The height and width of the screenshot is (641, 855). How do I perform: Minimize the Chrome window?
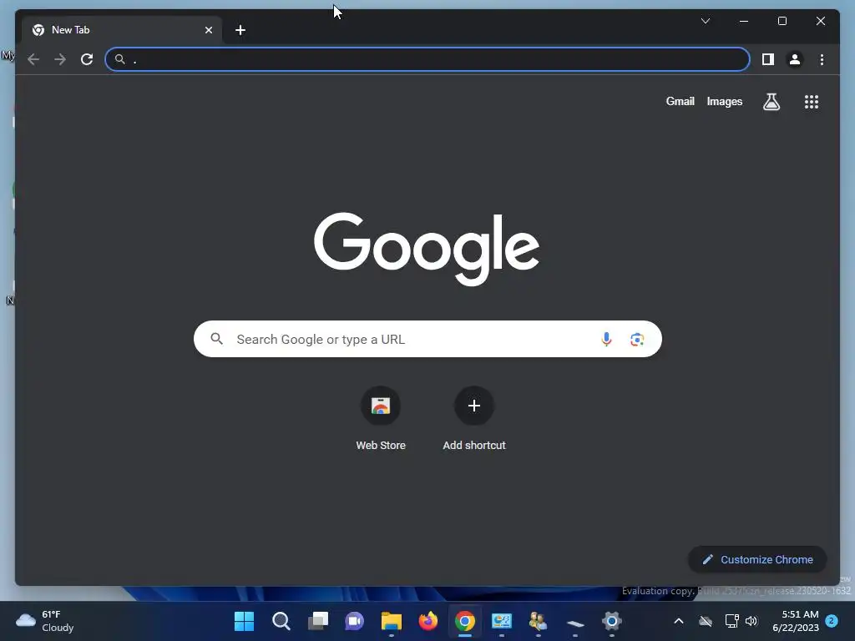tap(744, 21)
